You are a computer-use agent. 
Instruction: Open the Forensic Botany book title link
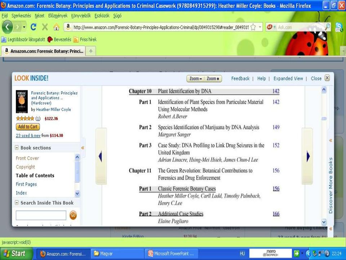coord(54,98)
